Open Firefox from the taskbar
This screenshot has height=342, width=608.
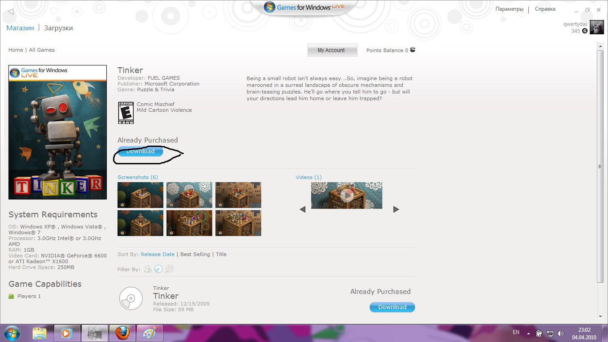click(122, 333)
